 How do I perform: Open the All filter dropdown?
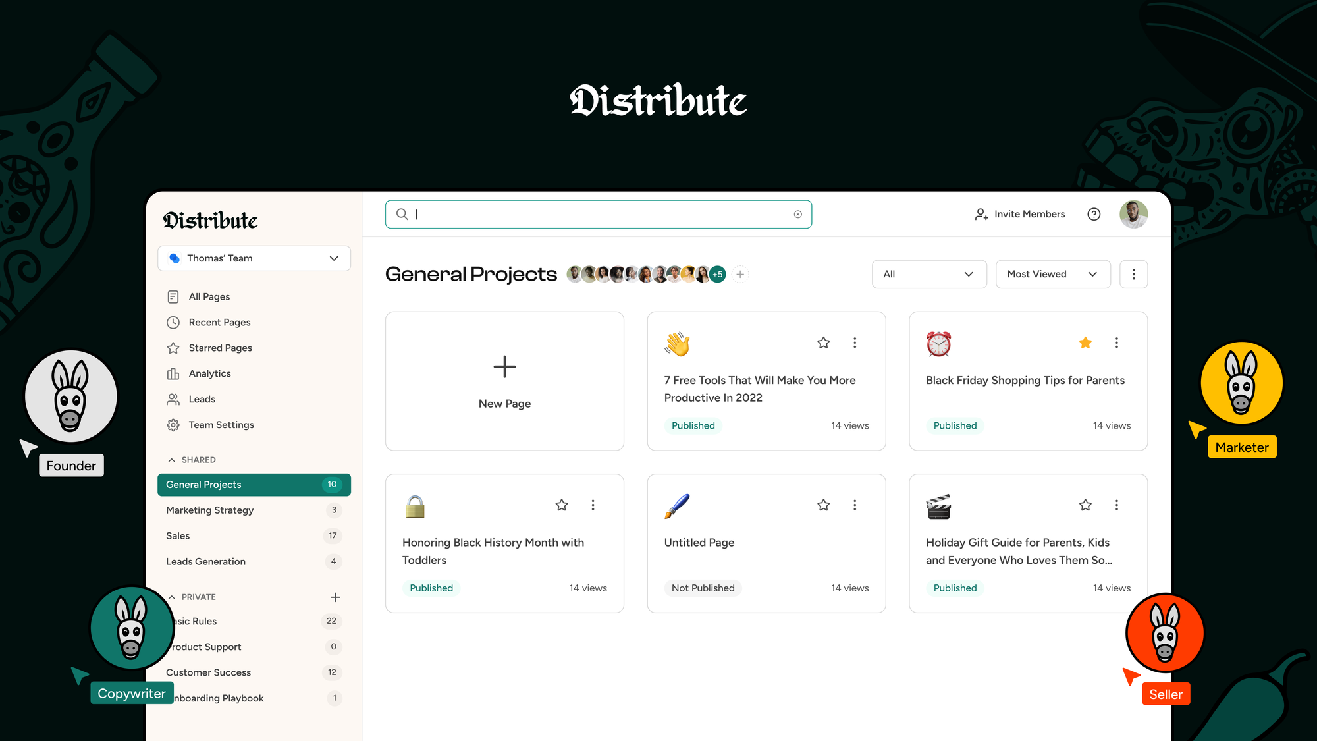click(x=928, y=274)
